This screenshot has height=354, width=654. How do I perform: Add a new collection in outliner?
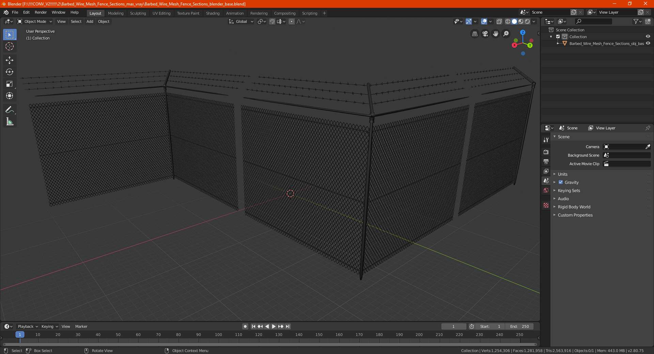pyautogui.click(x=648, y=21)
